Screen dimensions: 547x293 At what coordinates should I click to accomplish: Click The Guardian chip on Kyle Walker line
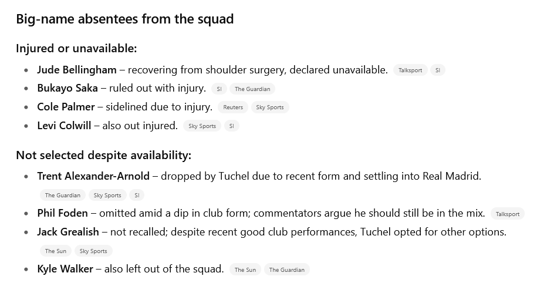point(287,270)
